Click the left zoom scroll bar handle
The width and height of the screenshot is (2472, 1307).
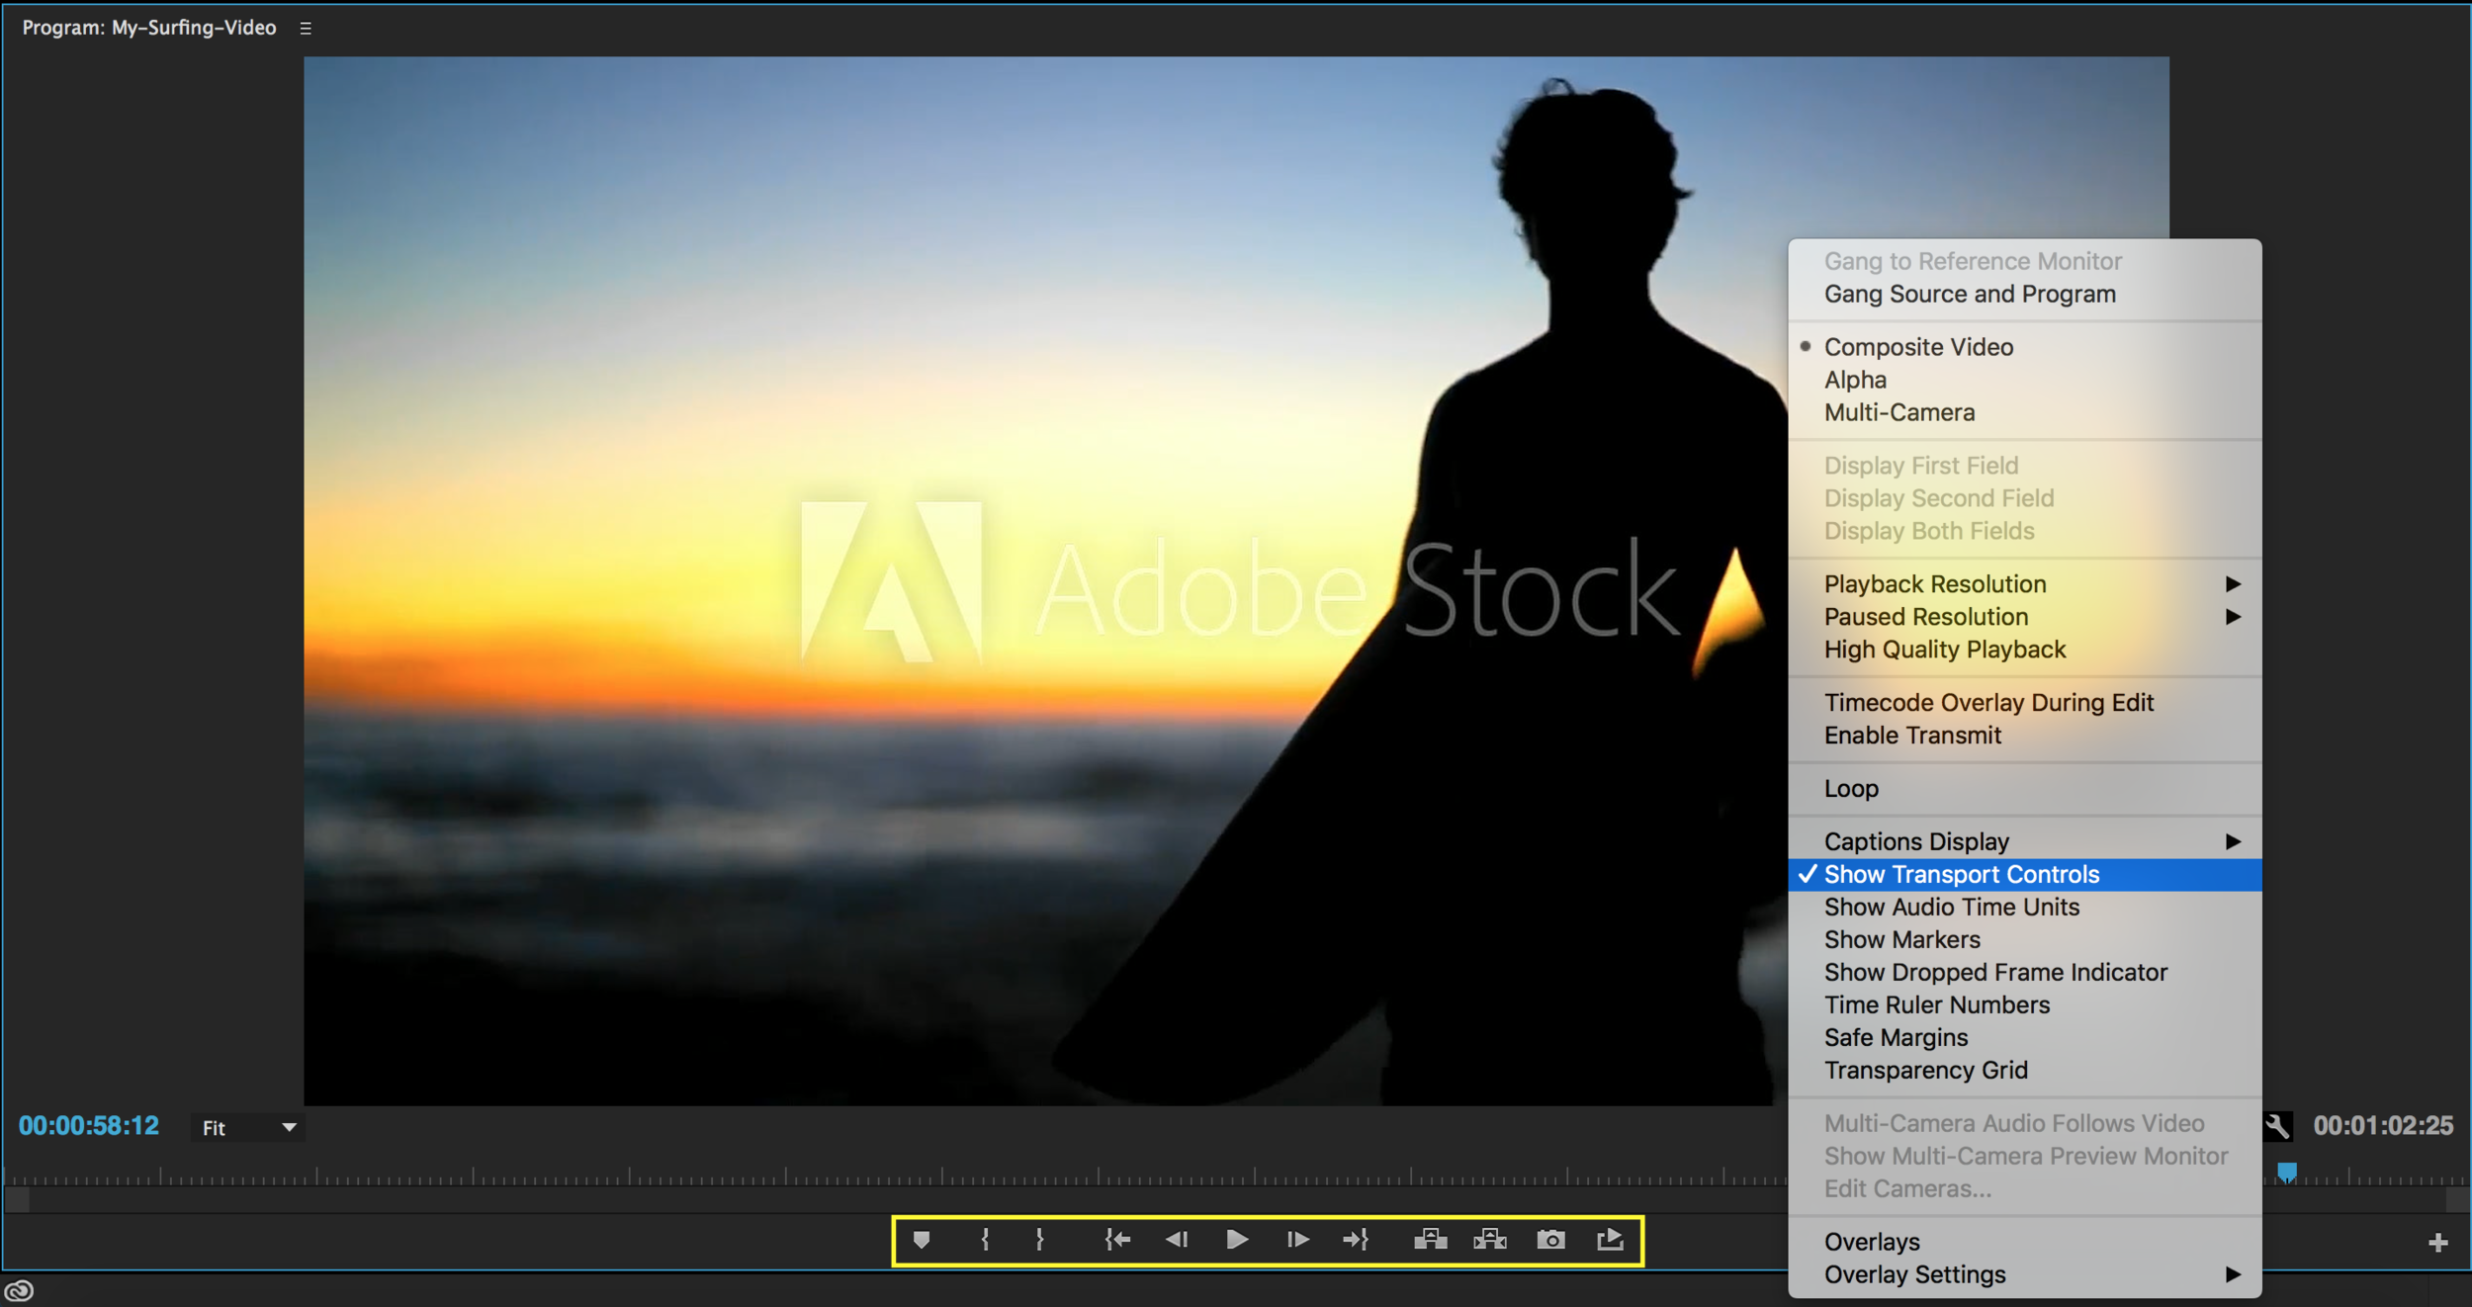pyautogui.click(x=17, y=1199)
